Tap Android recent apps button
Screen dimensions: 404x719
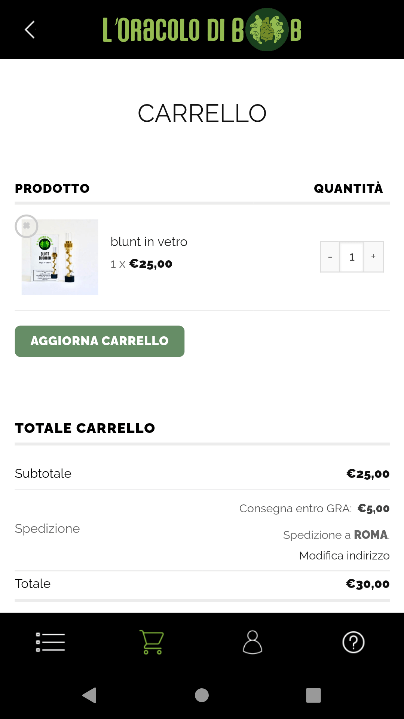pyautogui.click(x=313, y=695)
